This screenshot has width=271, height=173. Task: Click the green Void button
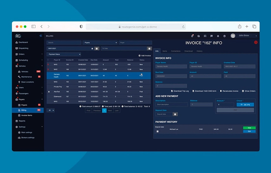tap(249, 128)
